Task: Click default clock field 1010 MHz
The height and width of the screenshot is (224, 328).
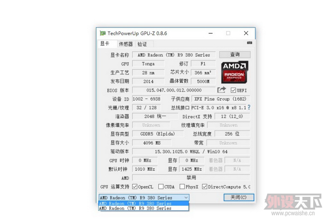Action: [x=145, y=169]
